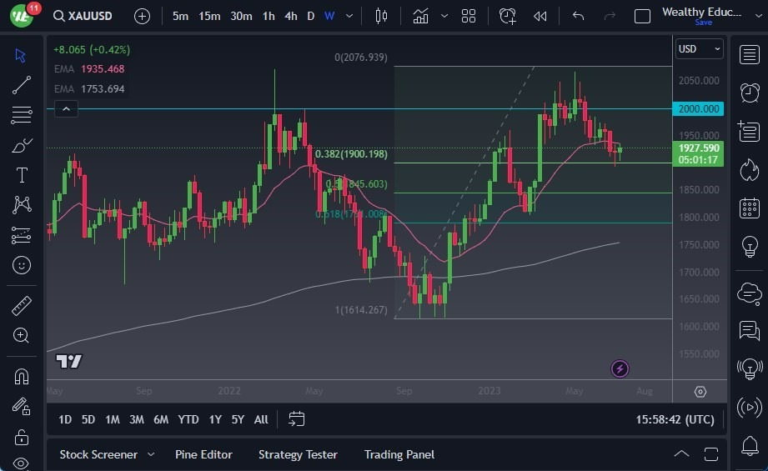768x471 pixels.
Task: Toggle magnet mode on
Action: (x=22, y=377)
